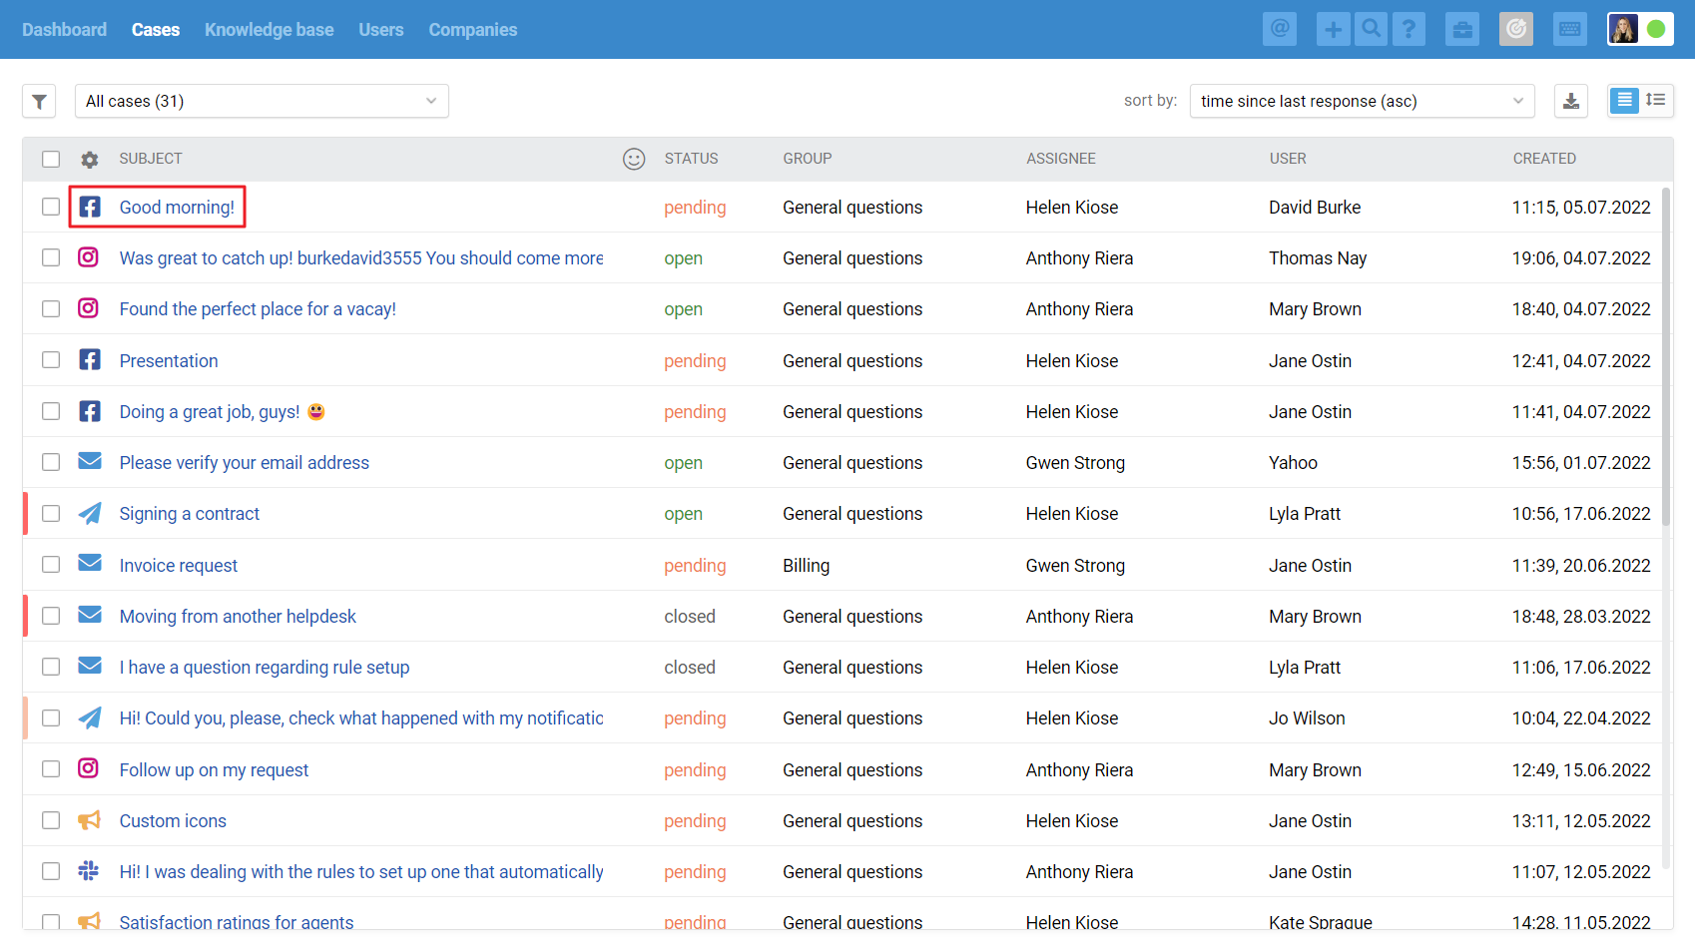This screenshot has height=952, width=1695.
Task: Open the user avatar profile menu
Action: 1639,29
